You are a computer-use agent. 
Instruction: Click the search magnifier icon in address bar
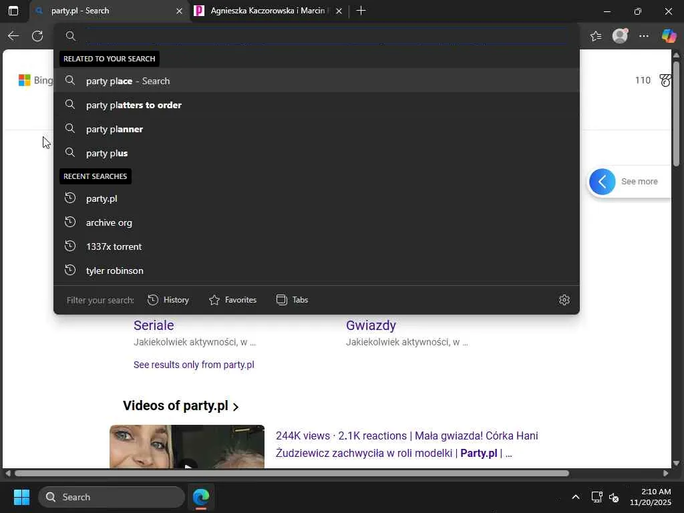pos(71,36)
